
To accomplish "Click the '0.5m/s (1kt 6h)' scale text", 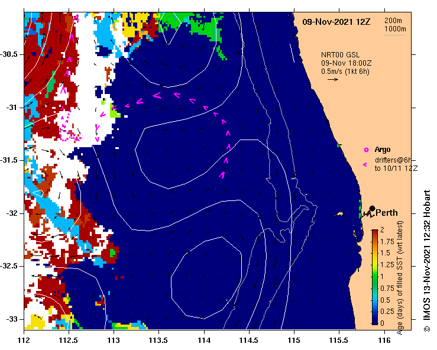I will pos(345,72).
